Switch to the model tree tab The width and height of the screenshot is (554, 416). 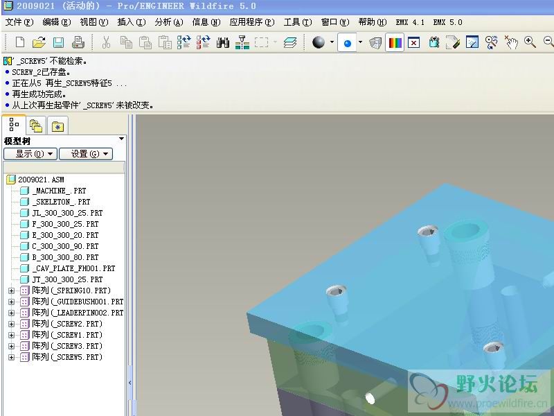14,125
